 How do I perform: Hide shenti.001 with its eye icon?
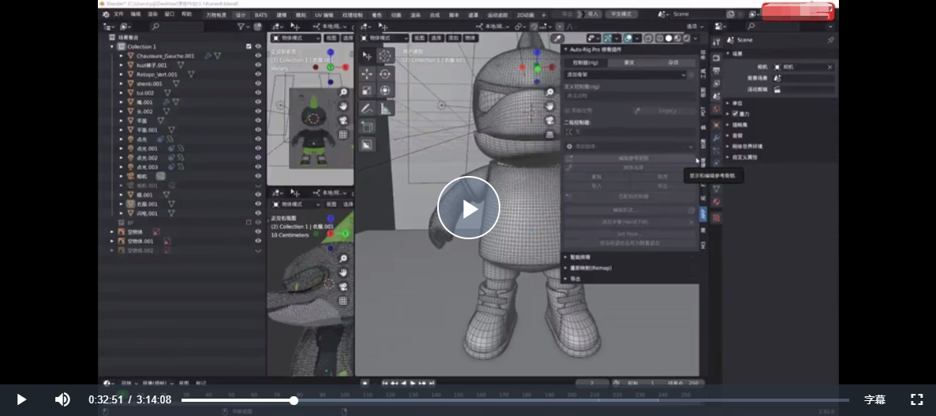click(x=259, y=84)
